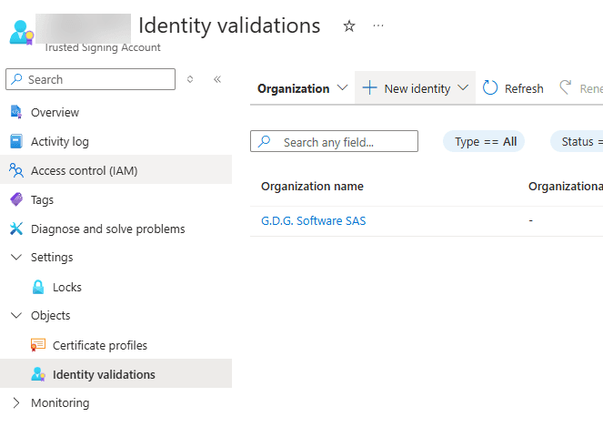Image resolution: width=603 pixels, height=427 pixels.
Task: Click the Type == All filter pill
Action: click(x=484, y=141)
